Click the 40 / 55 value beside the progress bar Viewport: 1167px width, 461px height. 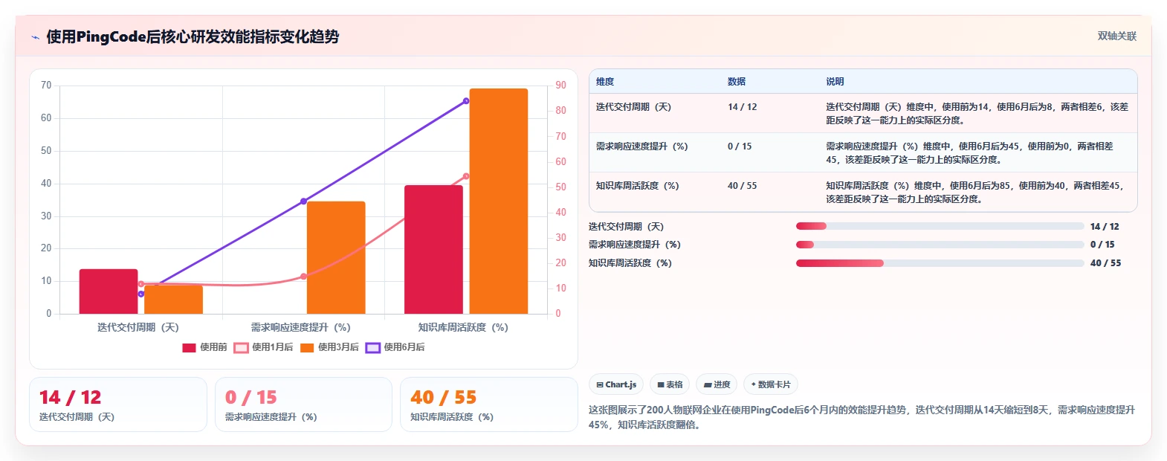tap(1105, 263)
